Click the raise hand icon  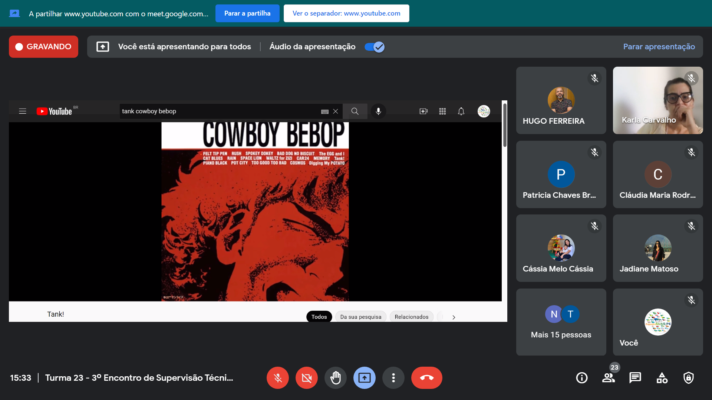[x=336, y=378]
